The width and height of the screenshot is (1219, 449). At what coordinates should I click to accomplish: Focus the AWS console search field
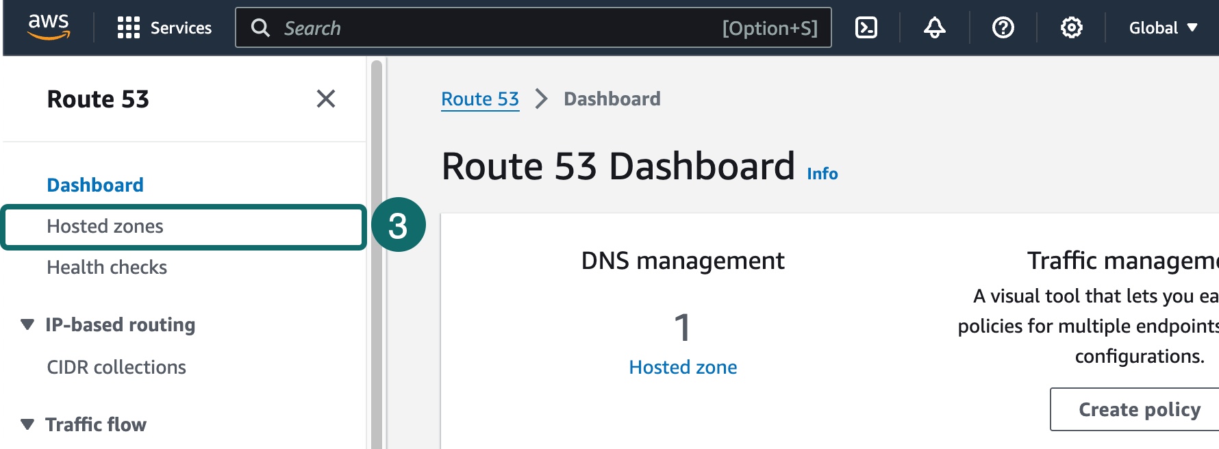tap(533, 27)
